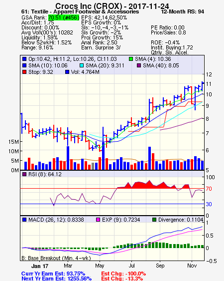Click the blue Op/Hi/Lo/Cl legend square
This screenshot has height=281, width=224.
(x=24, y=59)
